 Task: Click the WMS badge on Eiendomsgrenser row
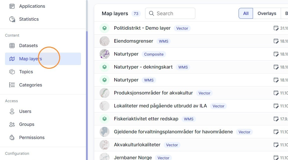coord(163,41)
